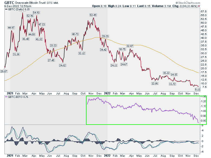The width and height of the screenshot is (211, 158).
Task: Click -4 on the MACD panel axis
Action: click(202, 152)
